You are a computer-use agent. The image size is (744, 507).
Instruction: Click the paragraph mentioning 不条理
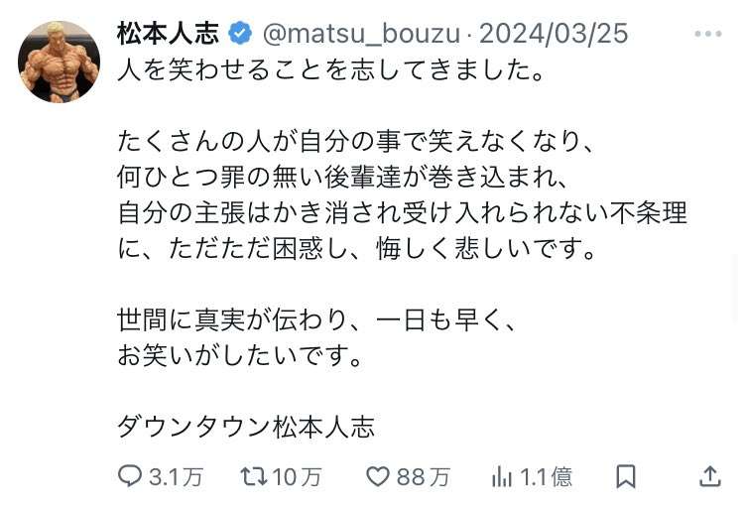[x=403, y=194]
